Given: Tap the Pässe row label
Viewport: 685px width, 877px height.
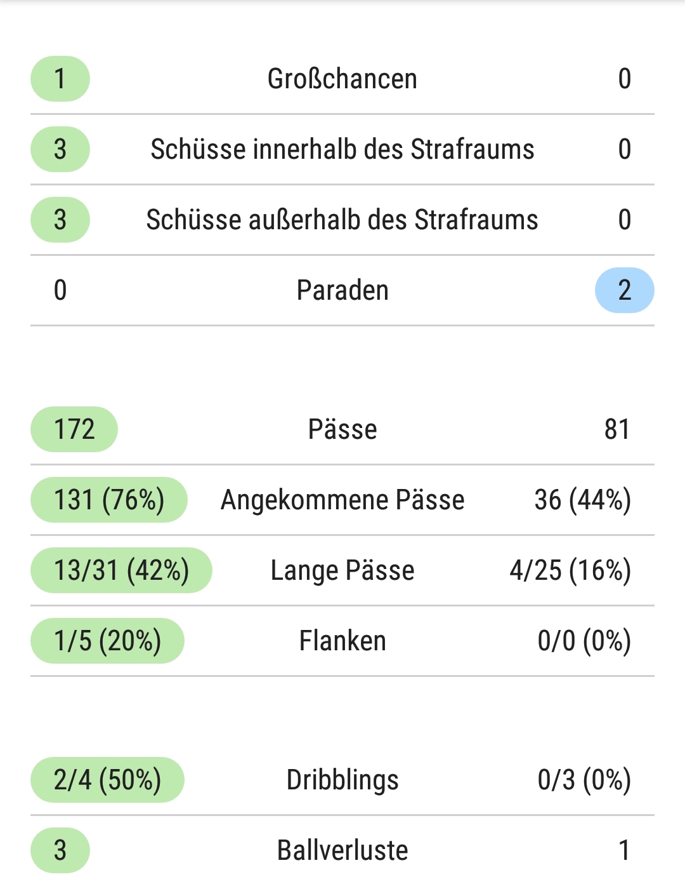Looking at the screenshot, I should point(342,429).
